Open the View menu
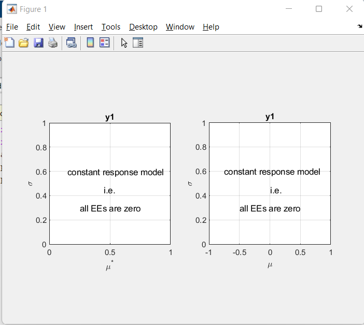 57,27
